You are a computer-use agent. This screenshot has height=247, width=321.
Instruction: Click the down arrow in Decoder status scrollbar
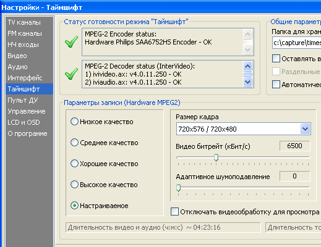(247, 82)
